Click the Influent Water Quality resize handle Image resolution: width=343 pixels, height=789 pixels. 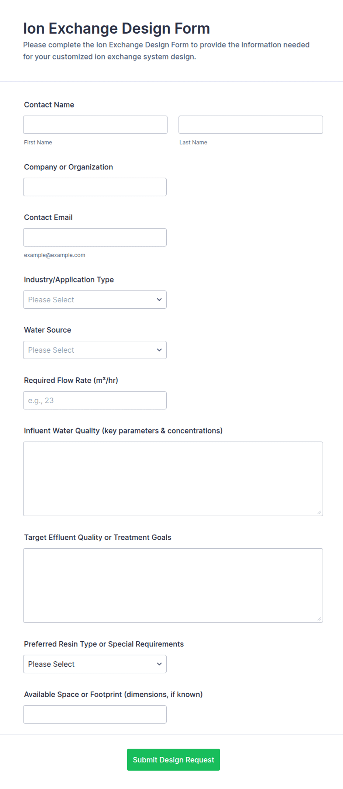click(x=319, y=512)
